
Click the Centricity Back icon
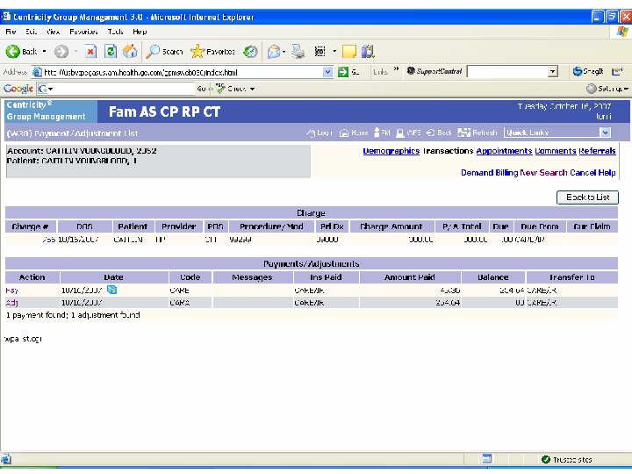(x=430, y=133)
